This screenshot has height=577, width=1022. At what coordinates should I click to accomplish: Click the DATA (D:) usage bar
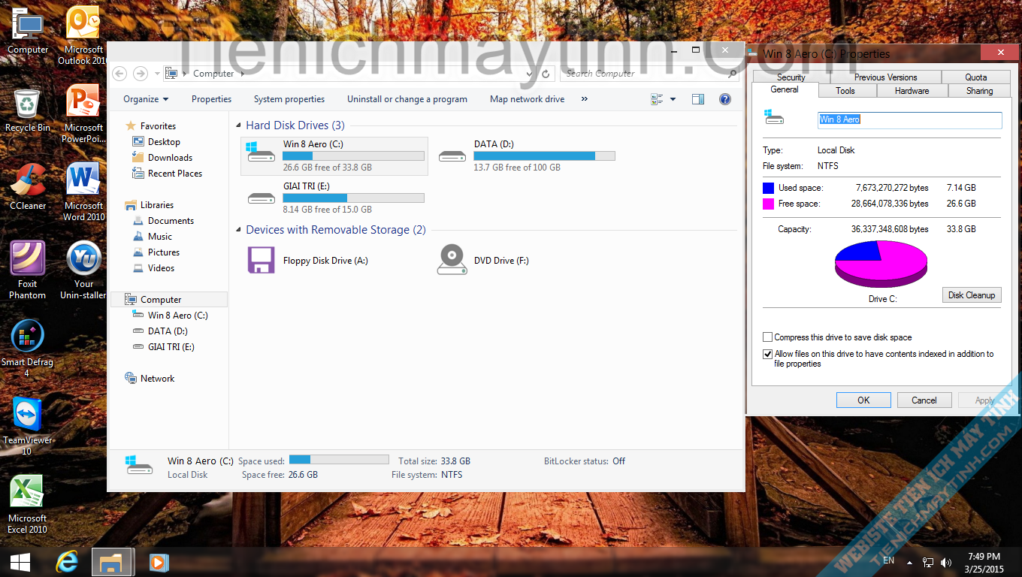544,156
